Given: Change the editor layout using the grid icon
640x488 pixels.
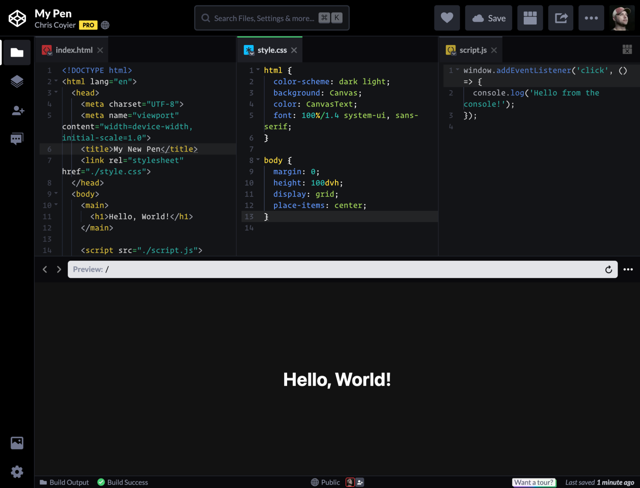Looking at the screenshot, I should 530,18.
